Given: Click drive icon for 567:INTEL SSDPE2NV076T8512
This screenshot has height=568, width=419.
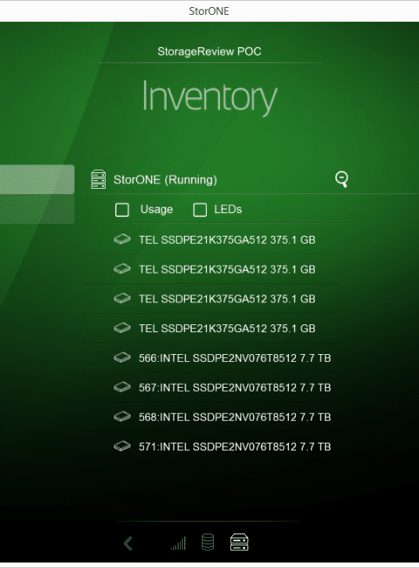Looking at the screenshot, I should 122,387.
